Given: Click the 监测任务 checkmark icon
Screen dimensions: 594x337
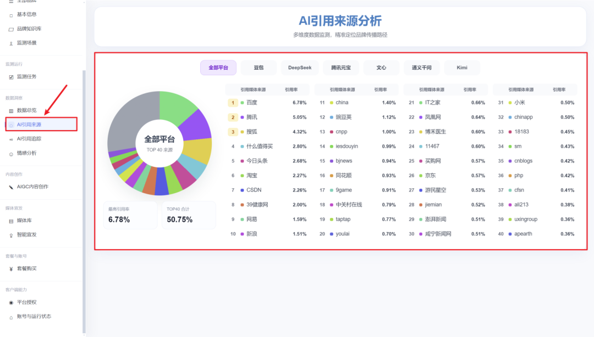Looking at the screenshot, I should pyautogui.click(x=11, y=77).
